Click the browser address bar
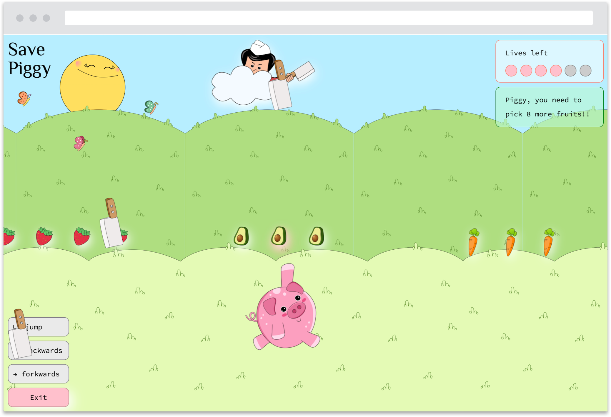 coord(328,18)
